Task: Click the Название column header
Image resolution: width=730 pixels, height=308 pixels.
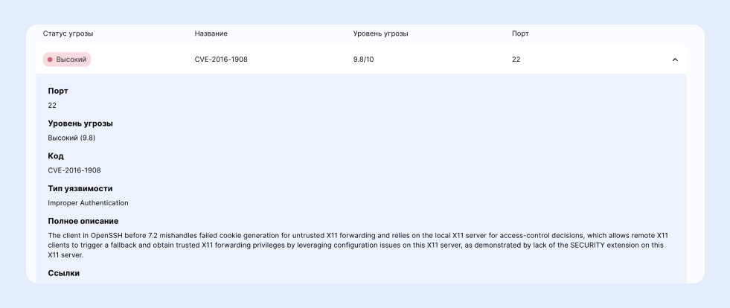Action: coord(211,34)
